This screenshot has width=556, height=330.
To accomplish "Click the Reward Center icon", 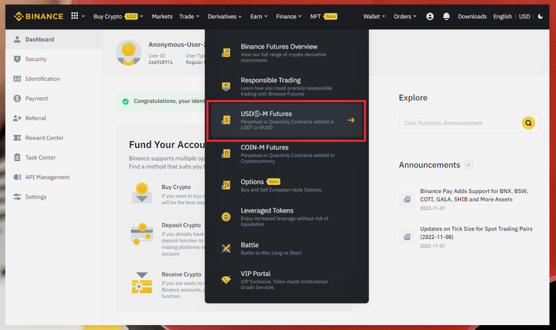I will pyautogui.click(x=17, y=138).
